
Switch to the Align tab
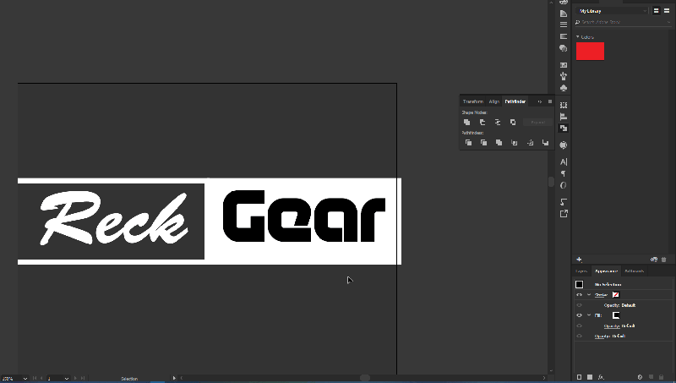[x=494, y=101]
